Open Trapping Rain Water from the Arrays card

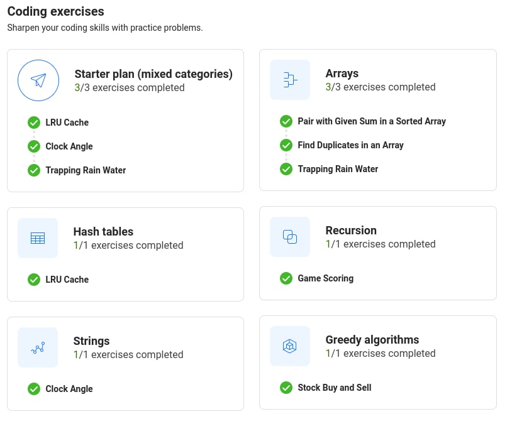(x=337, y=168)
